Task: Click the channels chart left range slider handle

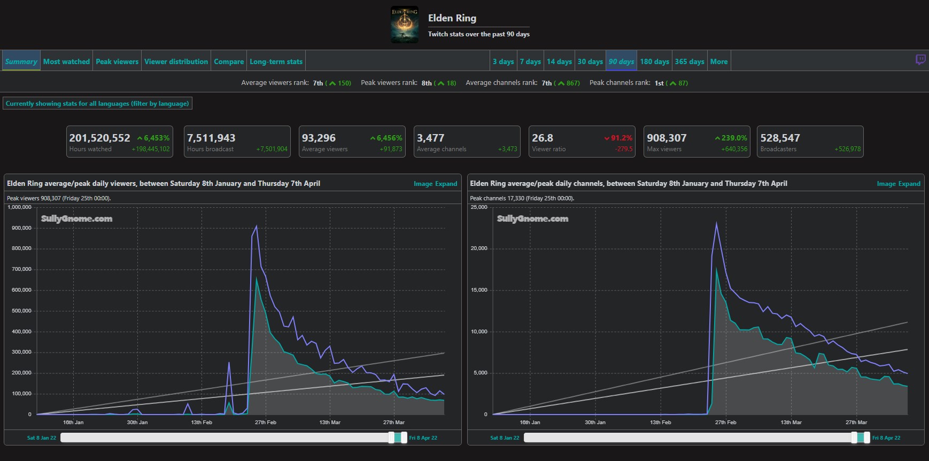Action: (x=854, y=437)
